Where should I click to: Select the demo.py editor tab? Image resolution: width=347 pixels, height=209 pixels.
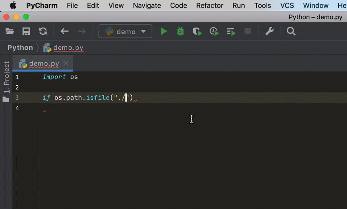43,64
